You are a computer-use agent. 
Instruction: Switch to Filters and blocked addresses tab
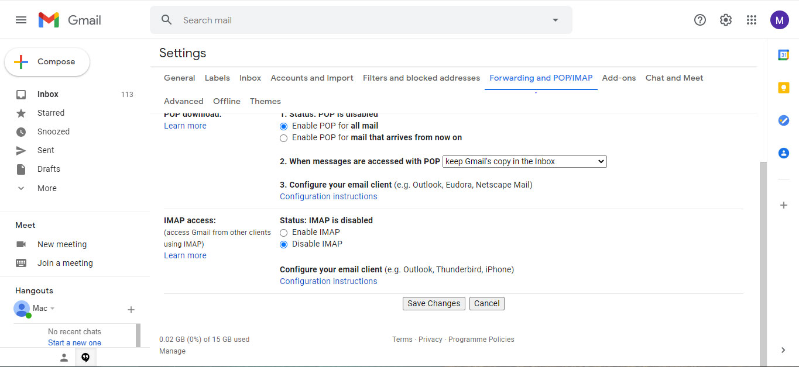[421, 78]
